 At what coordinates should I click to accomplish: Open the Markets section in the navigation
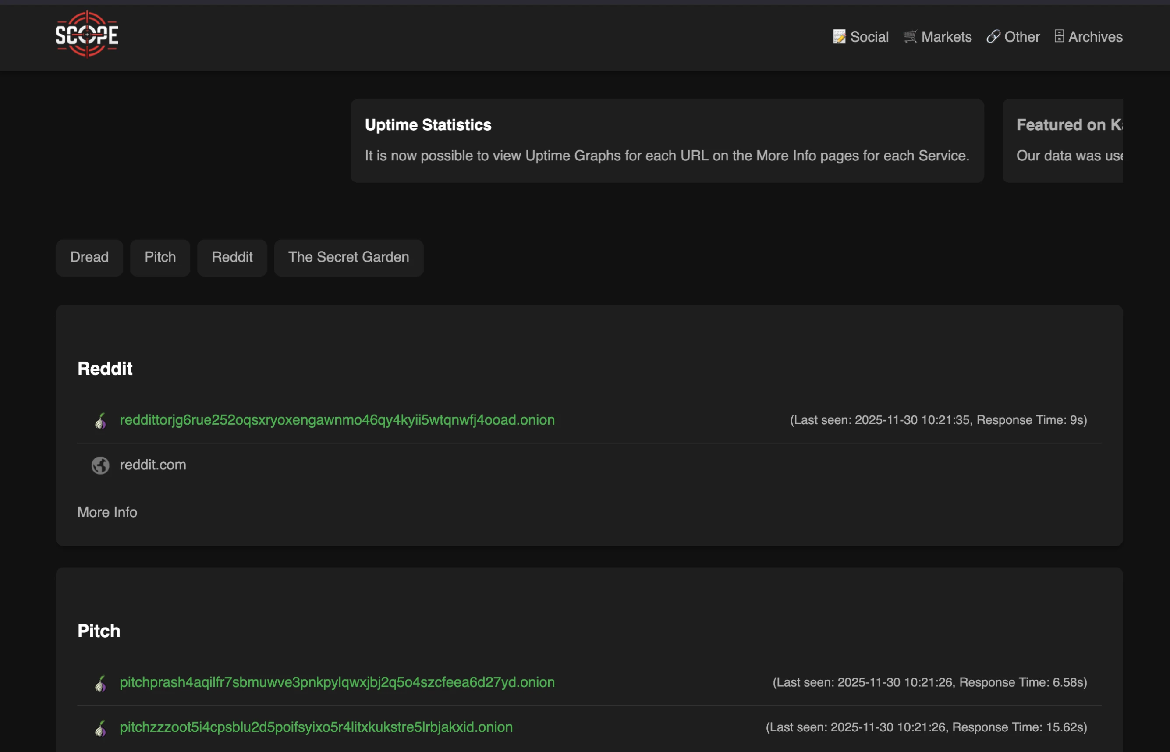tap(946, 37)
